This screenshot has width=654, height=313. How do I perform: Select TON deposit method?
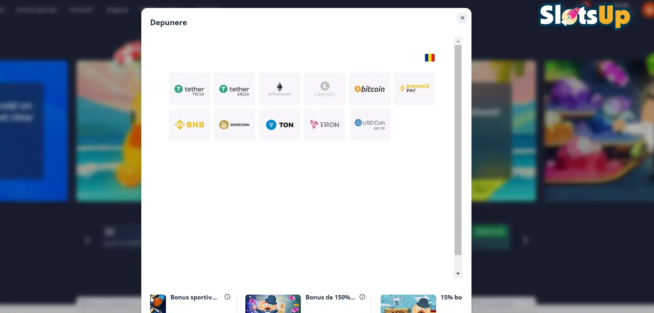tap(279, 125)
